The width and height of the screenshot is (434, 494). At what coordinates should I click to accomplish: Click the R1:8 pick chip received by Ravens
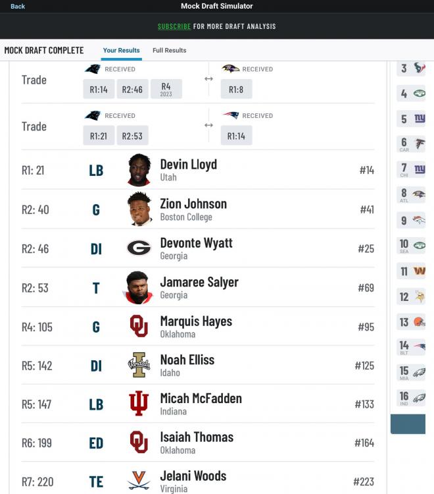click(x=236, y=89)
